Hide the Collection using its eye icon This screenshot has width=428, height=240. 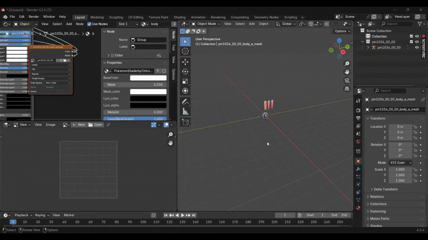(x=417, y=36)
